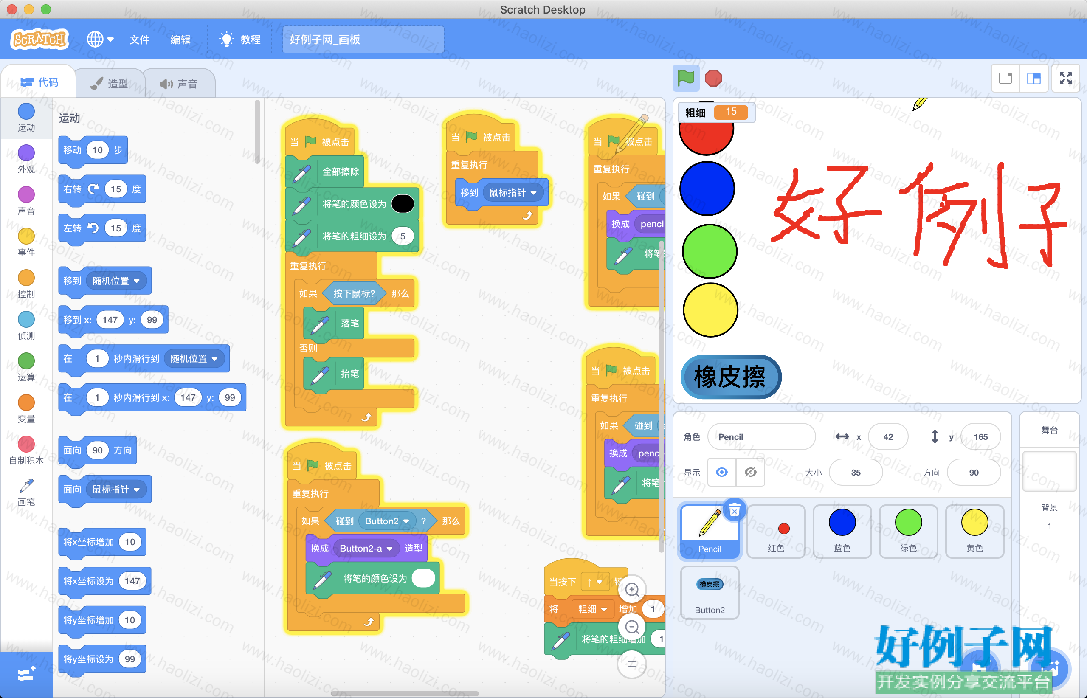The width and height of the screenshot is (1087, 698).
Task: Expand Button2 dropdown in 碰到 block
Action: click(387, 521)
